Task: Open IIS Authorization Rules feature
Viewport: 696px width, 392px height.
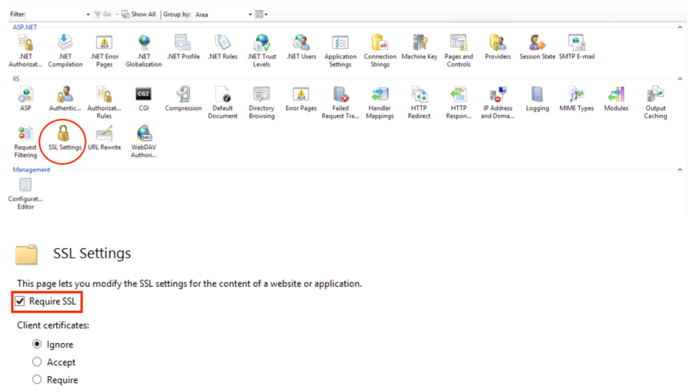Action: (x=104, y=103)
